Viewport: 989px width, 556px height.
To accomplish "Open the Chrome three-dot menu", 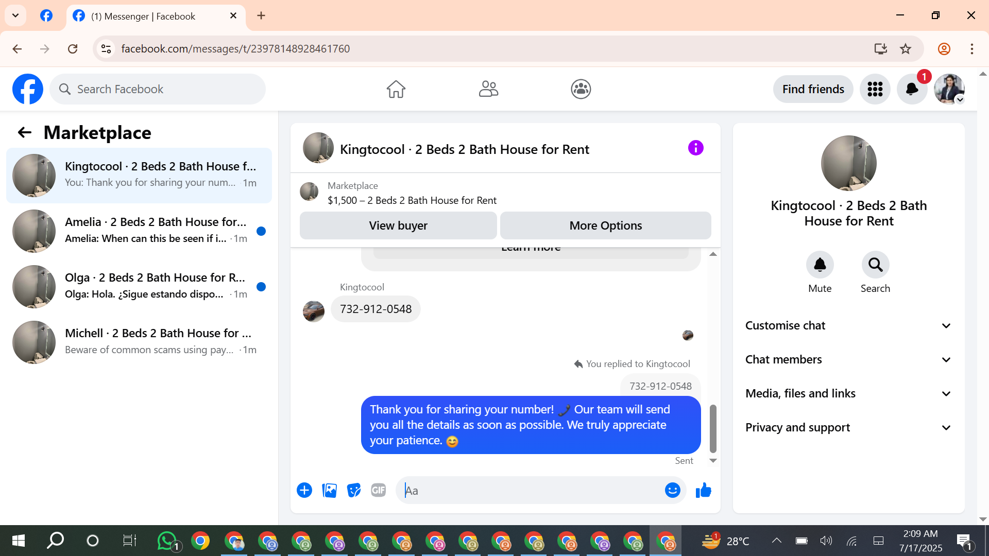I will click(x=972, y=49).
